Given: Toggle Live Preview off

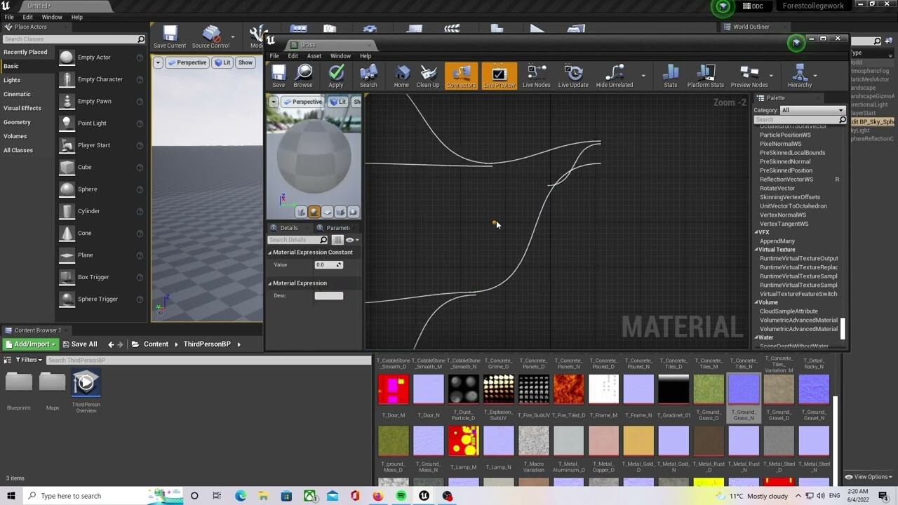Looking at the screenshot, I should [499, 75].
